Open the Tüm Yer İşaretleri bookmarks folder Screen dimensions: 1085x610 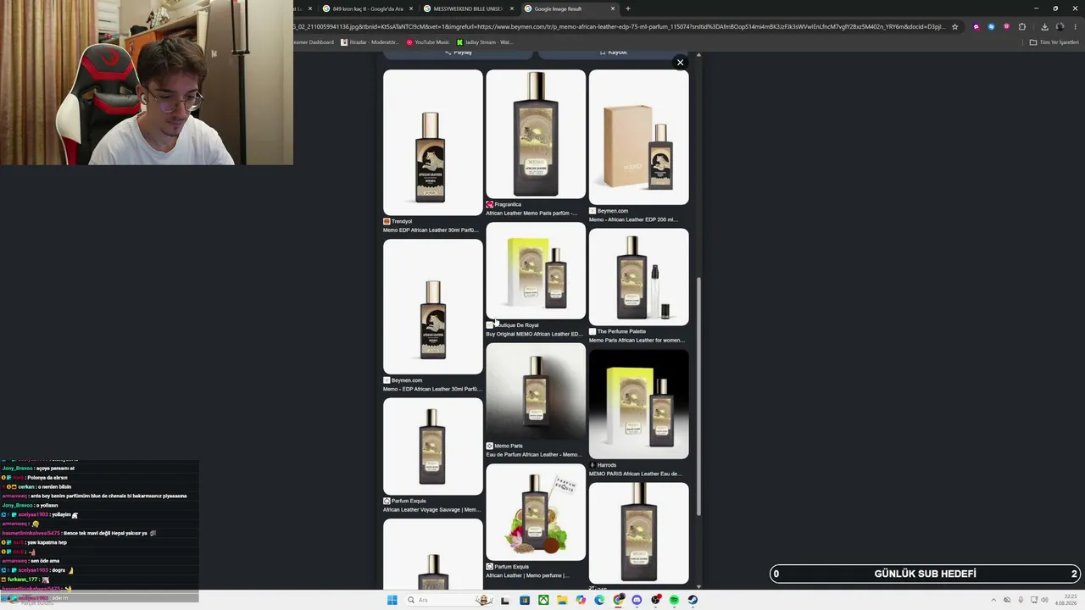point(1054,42)
